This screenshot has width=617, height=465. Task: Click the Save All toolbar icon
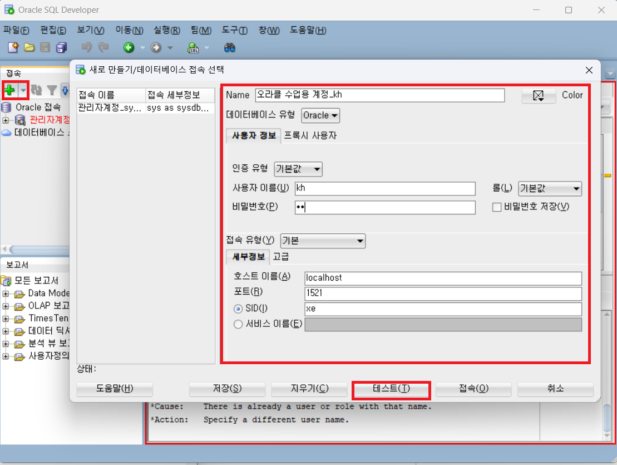[x=61, y=48]
